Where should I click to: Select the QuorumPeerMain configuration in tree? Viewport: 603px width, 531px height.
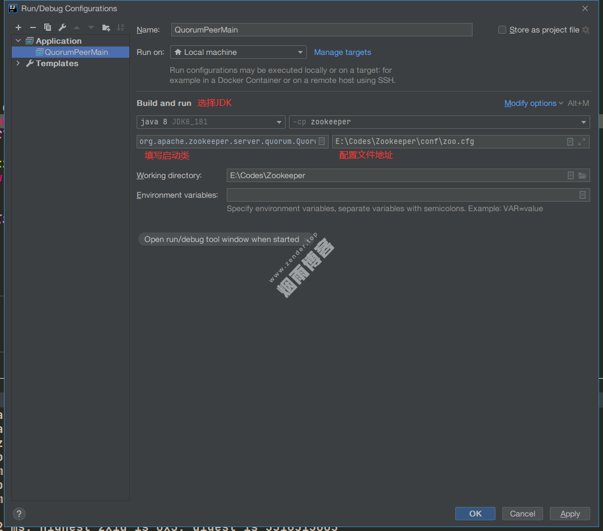coord(76,52)
